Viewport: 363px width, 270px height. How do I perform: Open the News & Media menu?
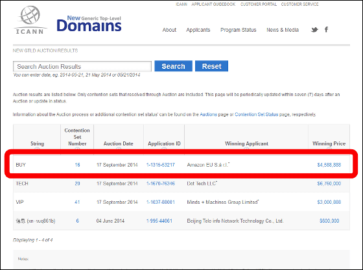pos(283,30)
